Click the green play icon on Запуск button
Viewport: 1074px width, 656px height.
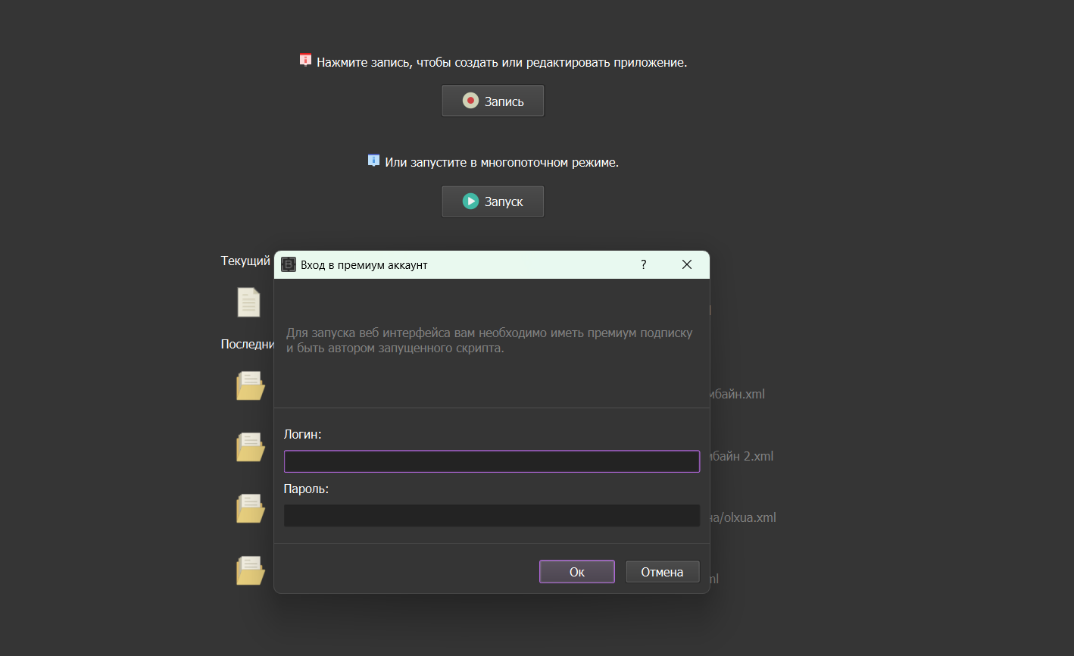coord(470,201)
